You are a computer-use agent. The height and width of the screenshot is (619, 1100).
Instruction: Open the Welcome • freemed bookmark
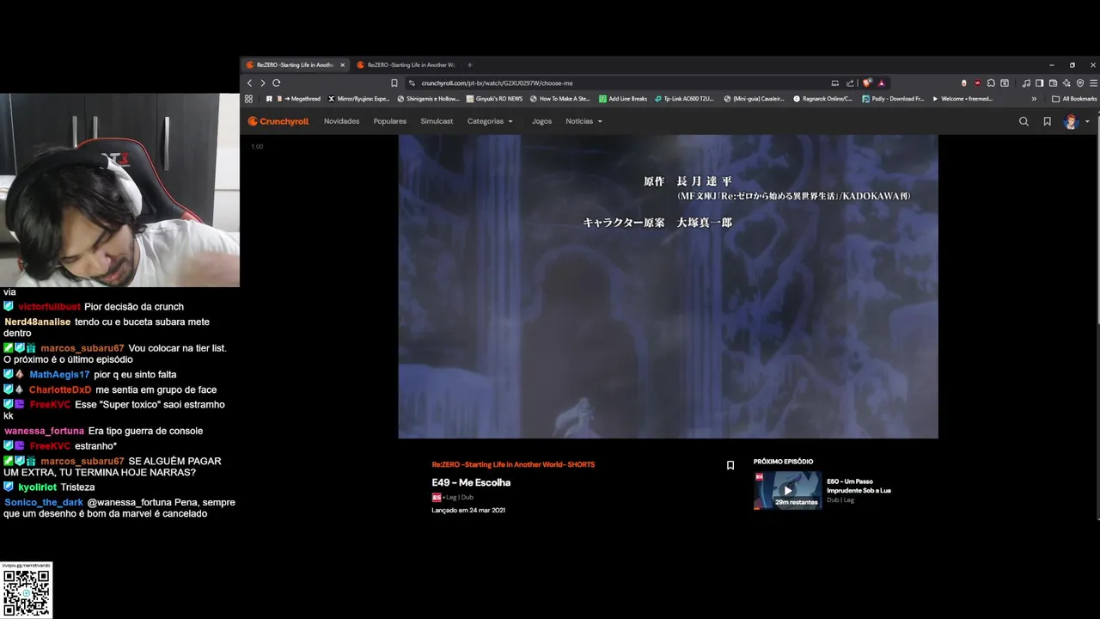coord(962,99)
